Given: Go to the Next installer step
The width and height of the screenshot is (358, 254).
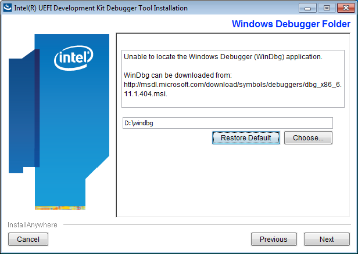Looking at the screenshot, I should tap(327, 239).
